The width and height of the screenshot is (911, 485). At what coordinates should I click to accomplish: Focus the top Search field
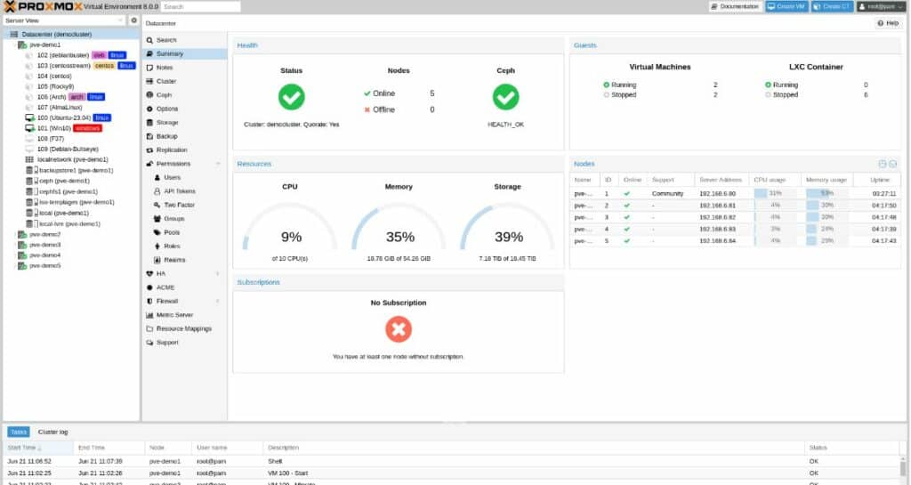200,6
